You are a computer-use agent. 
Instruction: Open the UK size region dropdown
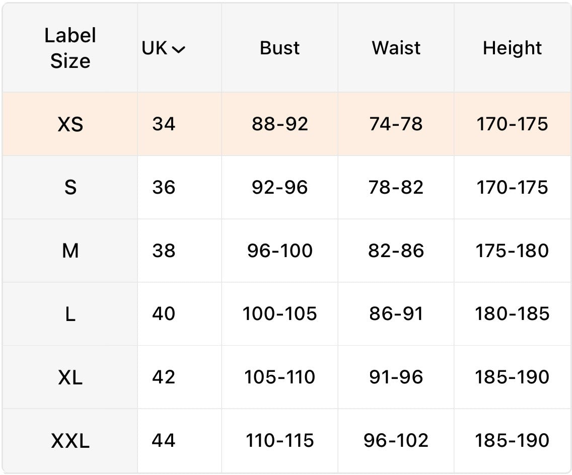pyautogui.click(x=163, y=48)
